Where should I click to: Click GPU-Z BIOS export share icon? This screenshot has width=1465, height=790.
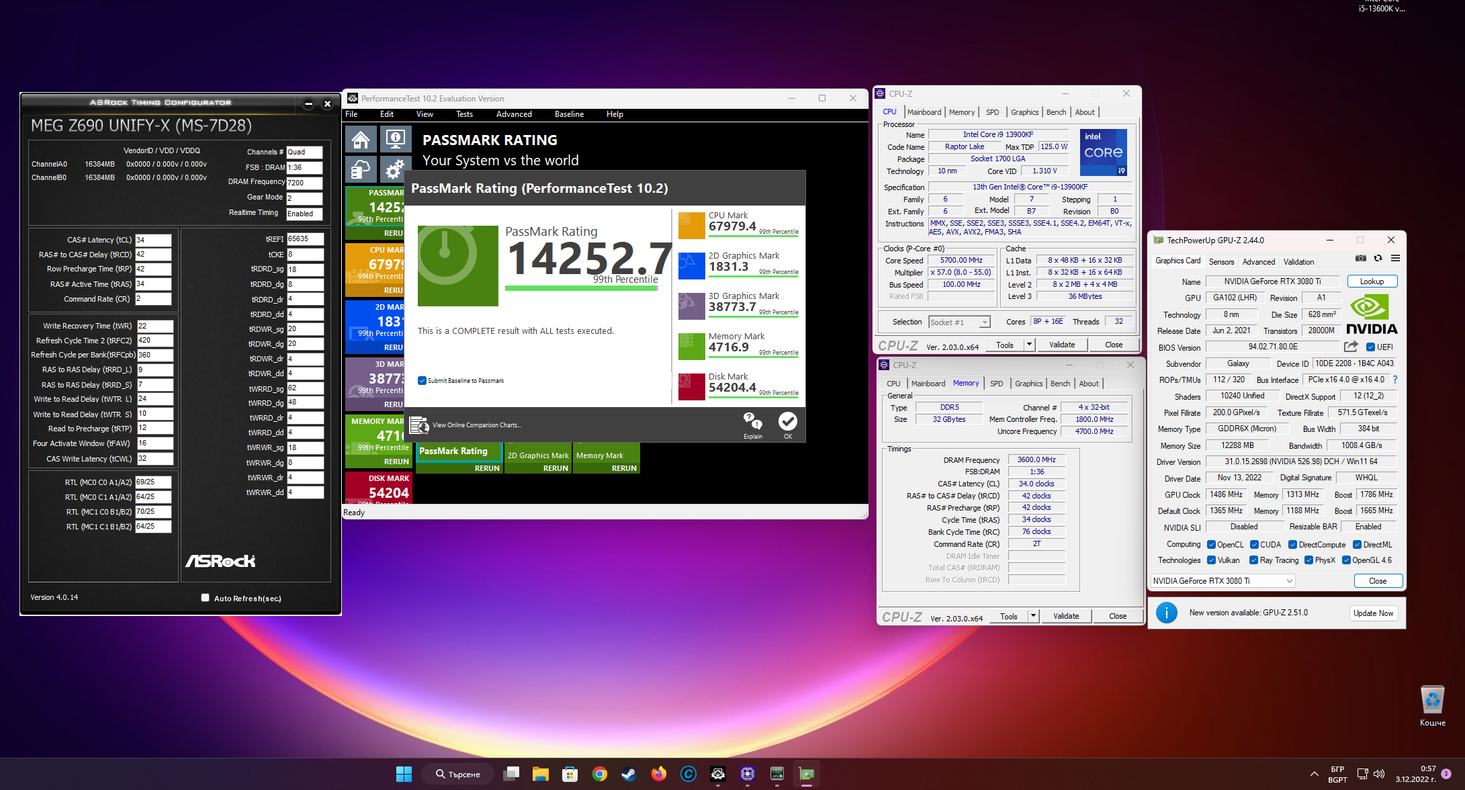pyautogui.click(x=1351, y=347)
